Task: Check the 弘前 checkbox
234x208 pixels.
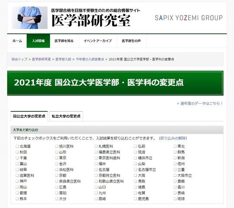Action: tap(135, 146)
